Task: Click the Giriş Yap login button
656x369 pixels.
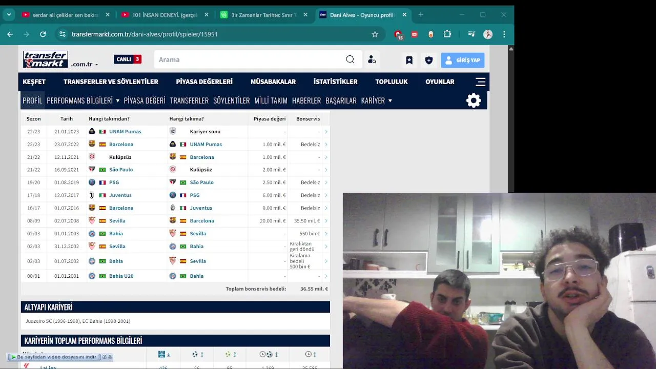Action: pos(462,60)
